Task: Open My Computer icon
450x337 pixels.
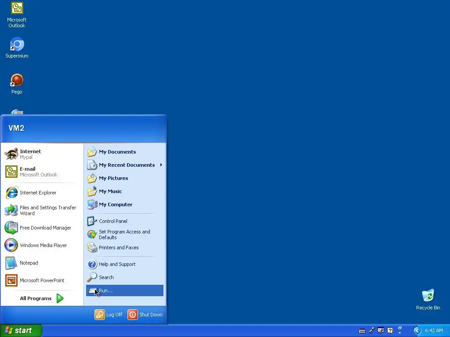Action: pyautogui.click(x=92, y=204)
